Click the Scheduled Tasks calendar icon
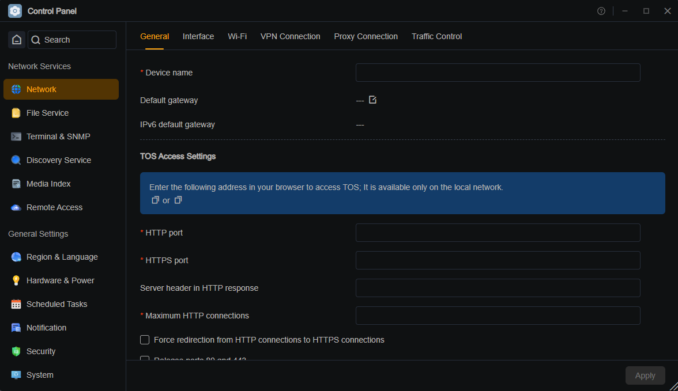The height and width of the screenshot is (391, 678). tap(16, 304)
